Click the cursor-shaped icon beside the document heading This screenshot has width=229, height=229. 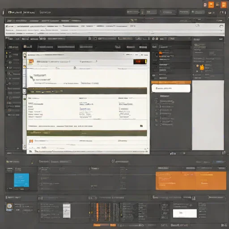pos(31,78)
